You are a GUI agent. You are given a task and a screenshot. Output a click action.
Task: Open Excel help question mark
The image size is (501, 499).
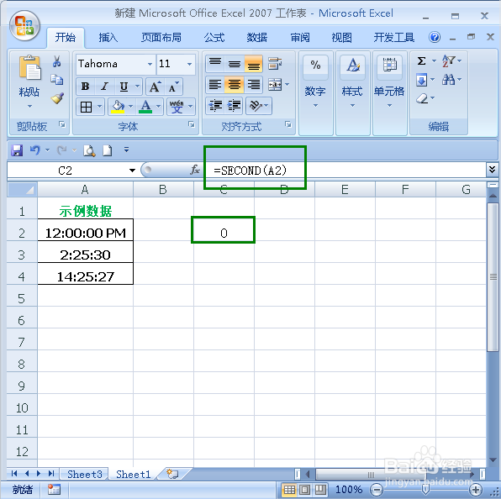pos(435,37)
